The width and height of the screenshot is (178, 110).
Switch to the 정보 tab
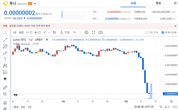click(158, 3)
